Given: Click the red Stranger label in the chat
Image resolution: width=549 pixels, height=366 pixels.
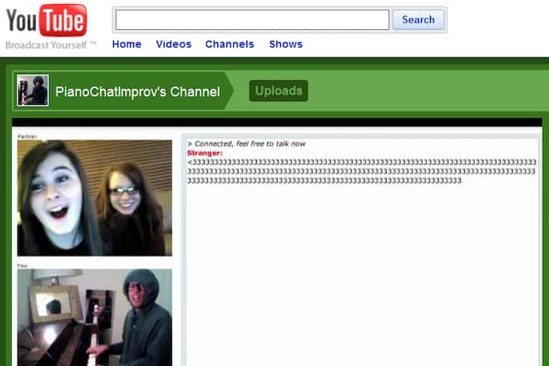Looking at the screenshot, I should tap(205, 153).
